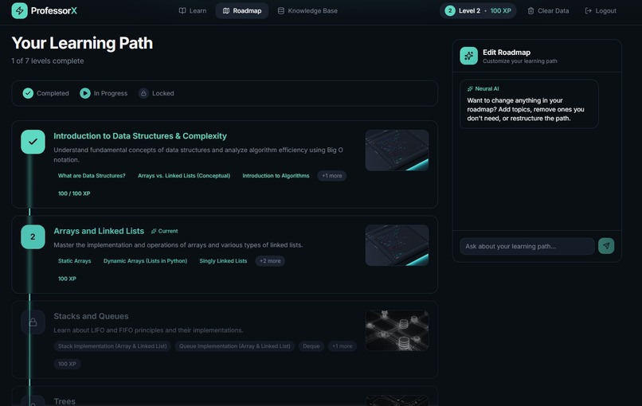Viewport: 642px width, 406px height.
Task: Open the Learn tab
Action: coord(193,10)
